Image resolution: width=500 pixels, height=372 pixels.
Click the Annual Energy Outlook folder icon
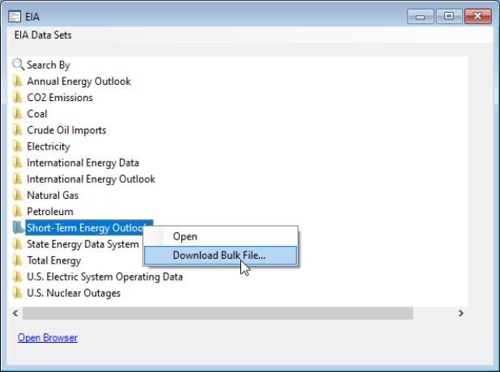18,82
